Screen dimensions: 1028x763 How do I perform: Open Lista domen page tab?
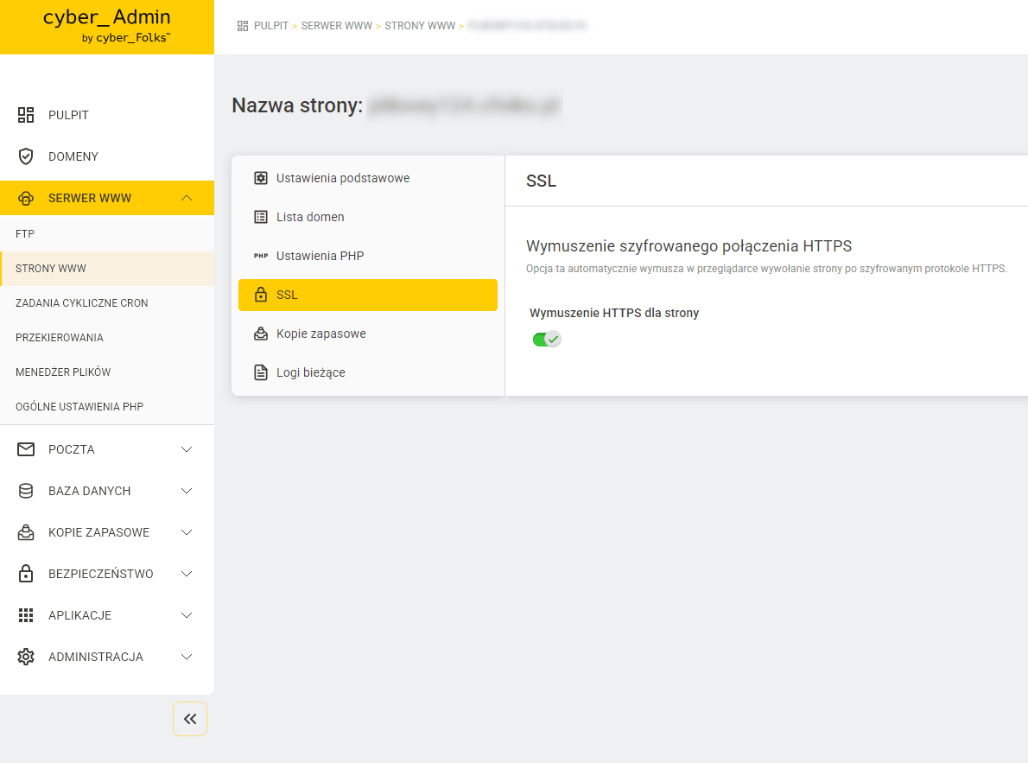pyautogui.click(x=368, y=217)
